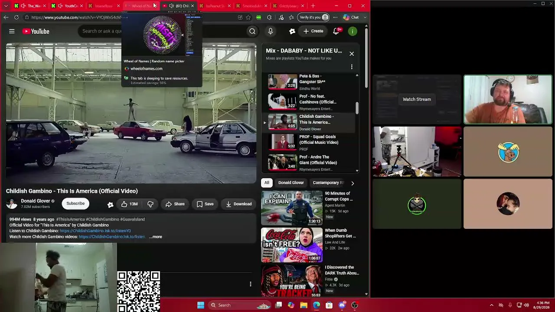
Task: Share the This Is America video
Action: pyautogui.click(x=175, y=204)
